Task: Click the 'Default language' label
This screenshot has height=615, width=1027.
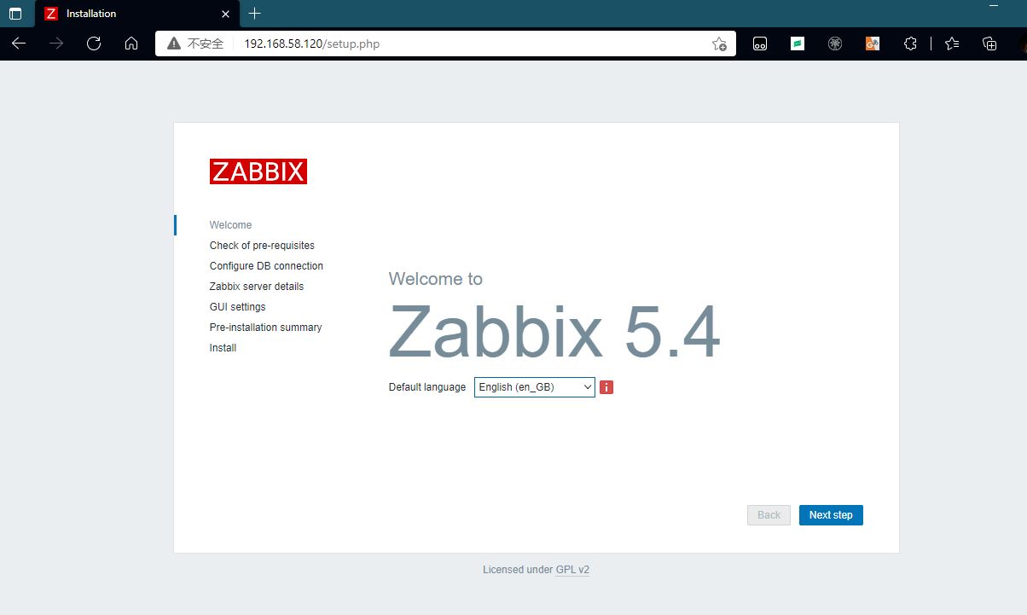Action: point(427,387)
